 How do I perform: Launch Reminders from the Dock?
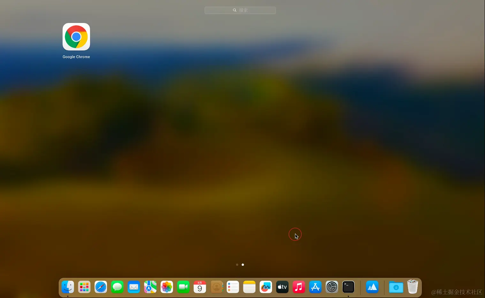pos(233,287)
